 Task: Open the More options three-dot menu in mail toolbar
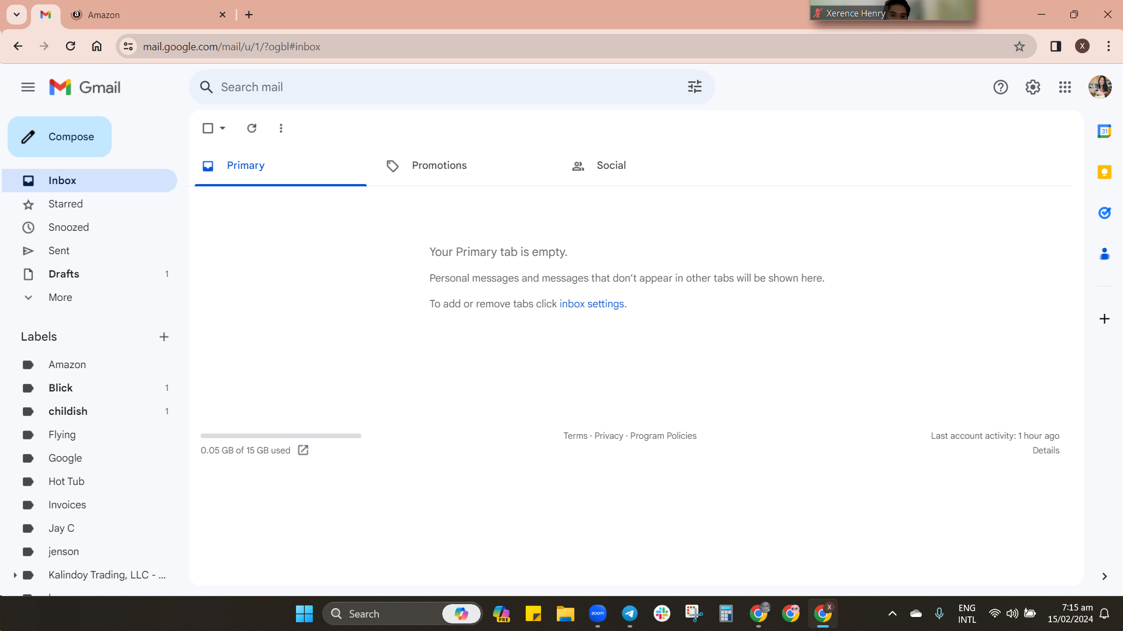281,128
